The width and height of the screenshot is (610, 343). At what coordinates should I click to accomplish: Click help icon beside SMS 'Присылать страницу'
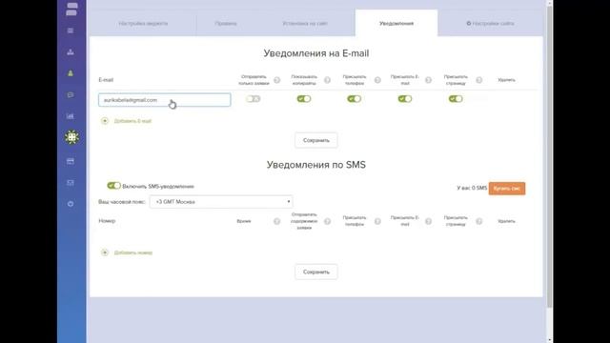point(478,221)
